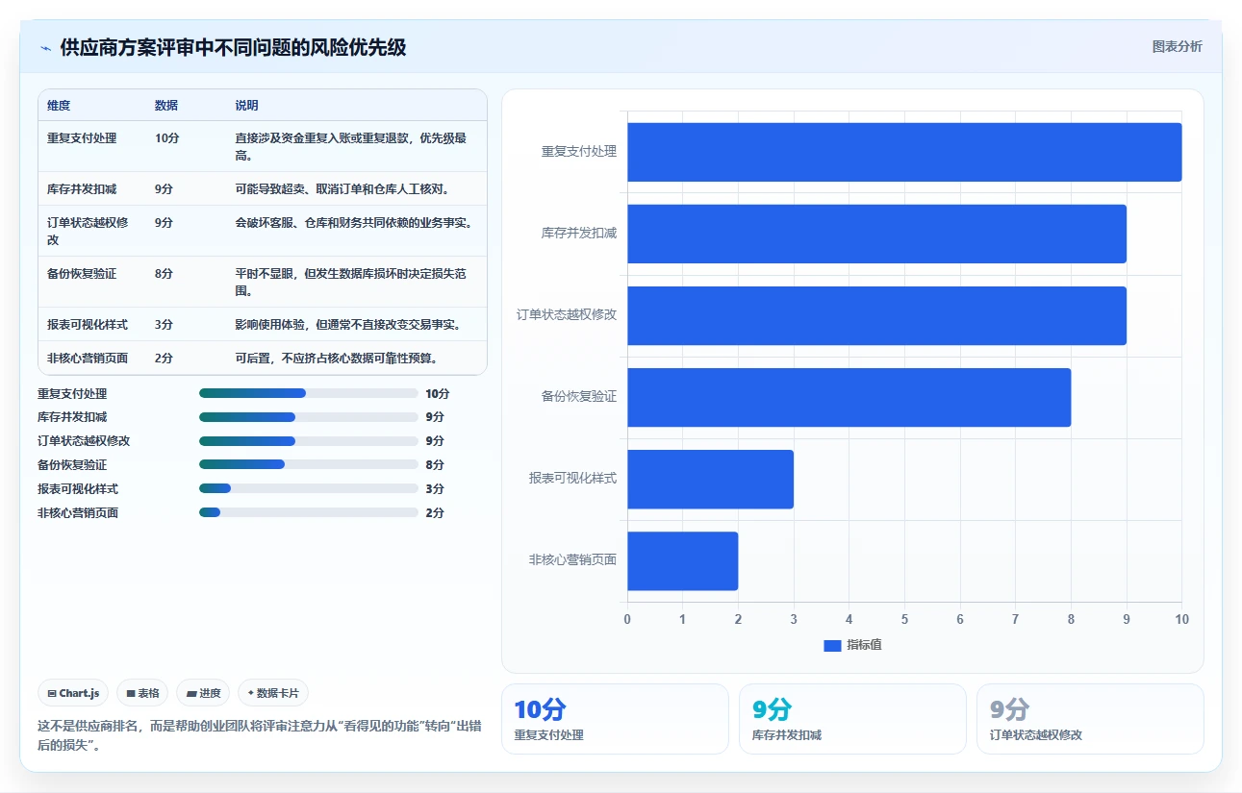The width and height of the screenshot is (1242, 793).
Task: Click the 10分 value beside top progress bar
Action: (x=438, y=393)
